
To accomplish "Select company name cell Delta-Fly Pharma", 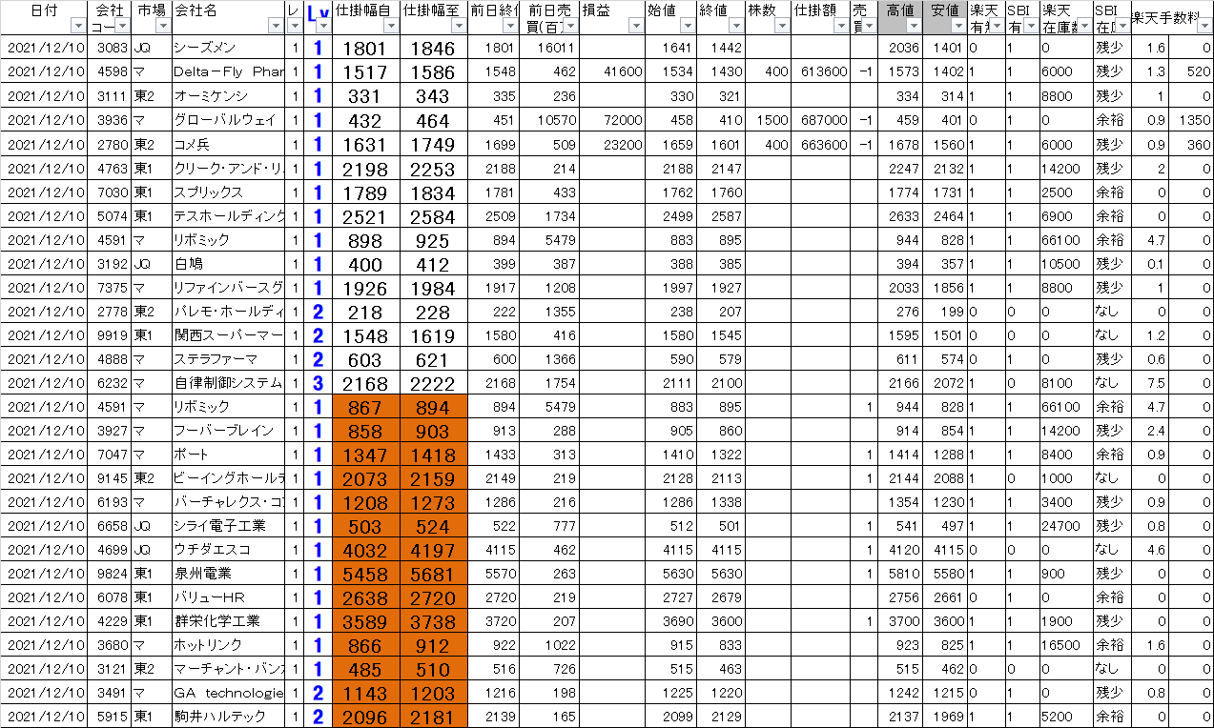I will (x=228, y=71).
